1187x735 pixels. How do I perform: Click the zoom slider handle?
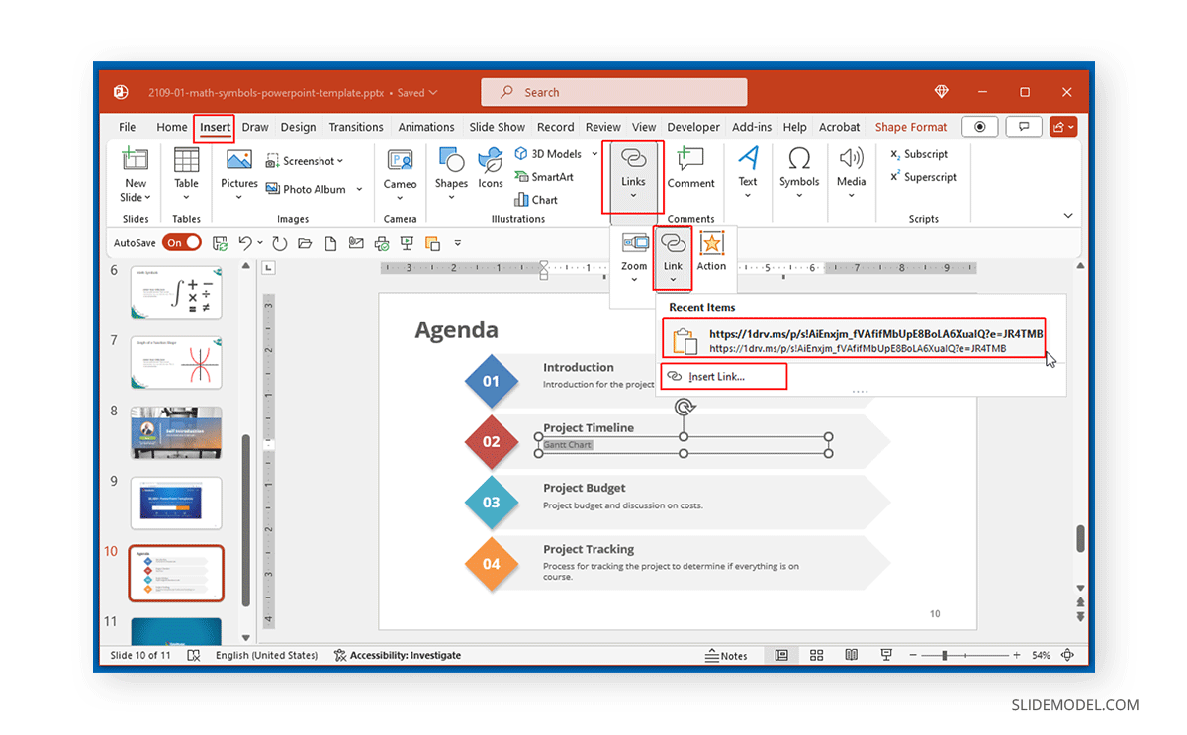(x=945, y=655)
